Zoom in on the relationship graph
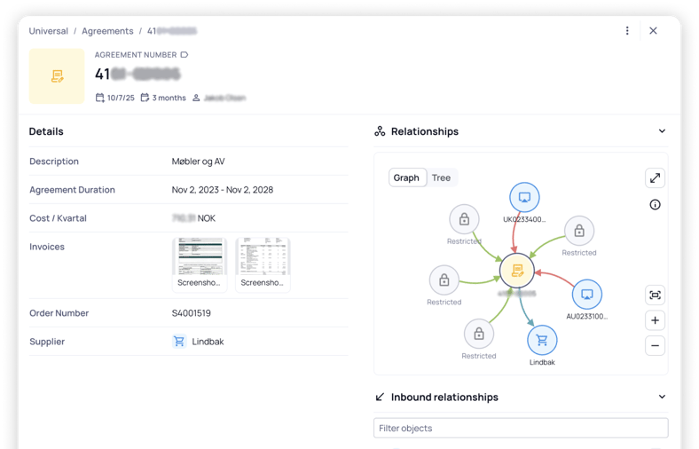Viewport: 699px width, 449px height. [x=655, y=320]
